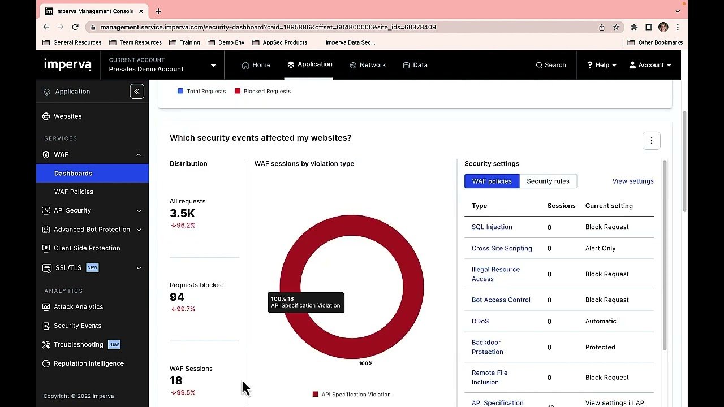Viewport: 724px width, 407px height.
Task: Open the Current Account dropdown
Action: [x=162, y=65]
